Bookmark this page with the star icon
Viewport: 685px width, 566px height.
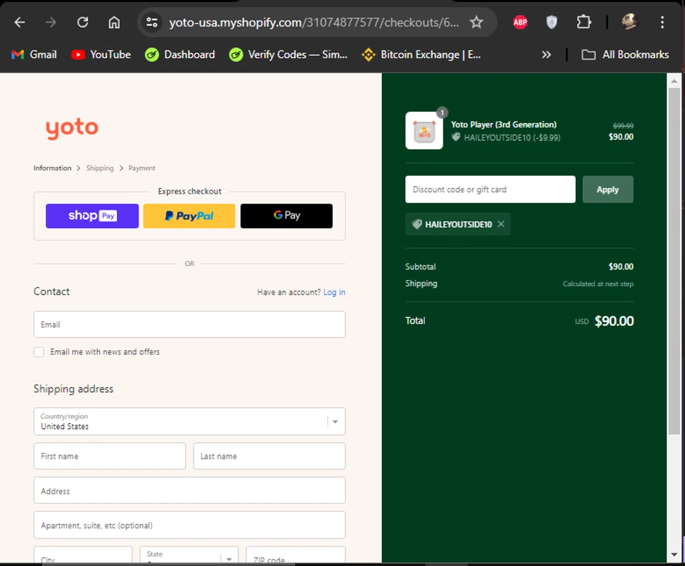(476, 22)
